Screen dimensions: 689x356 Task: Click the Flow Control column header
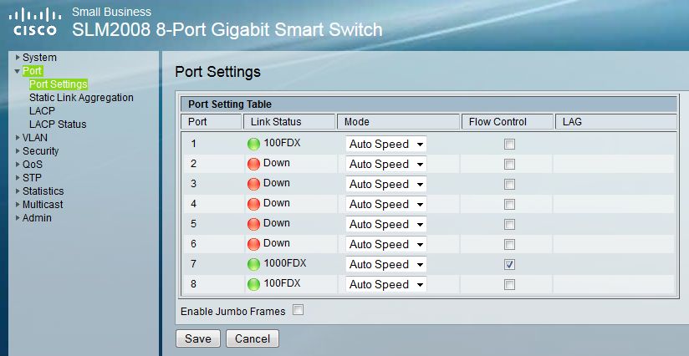[507, 122]
